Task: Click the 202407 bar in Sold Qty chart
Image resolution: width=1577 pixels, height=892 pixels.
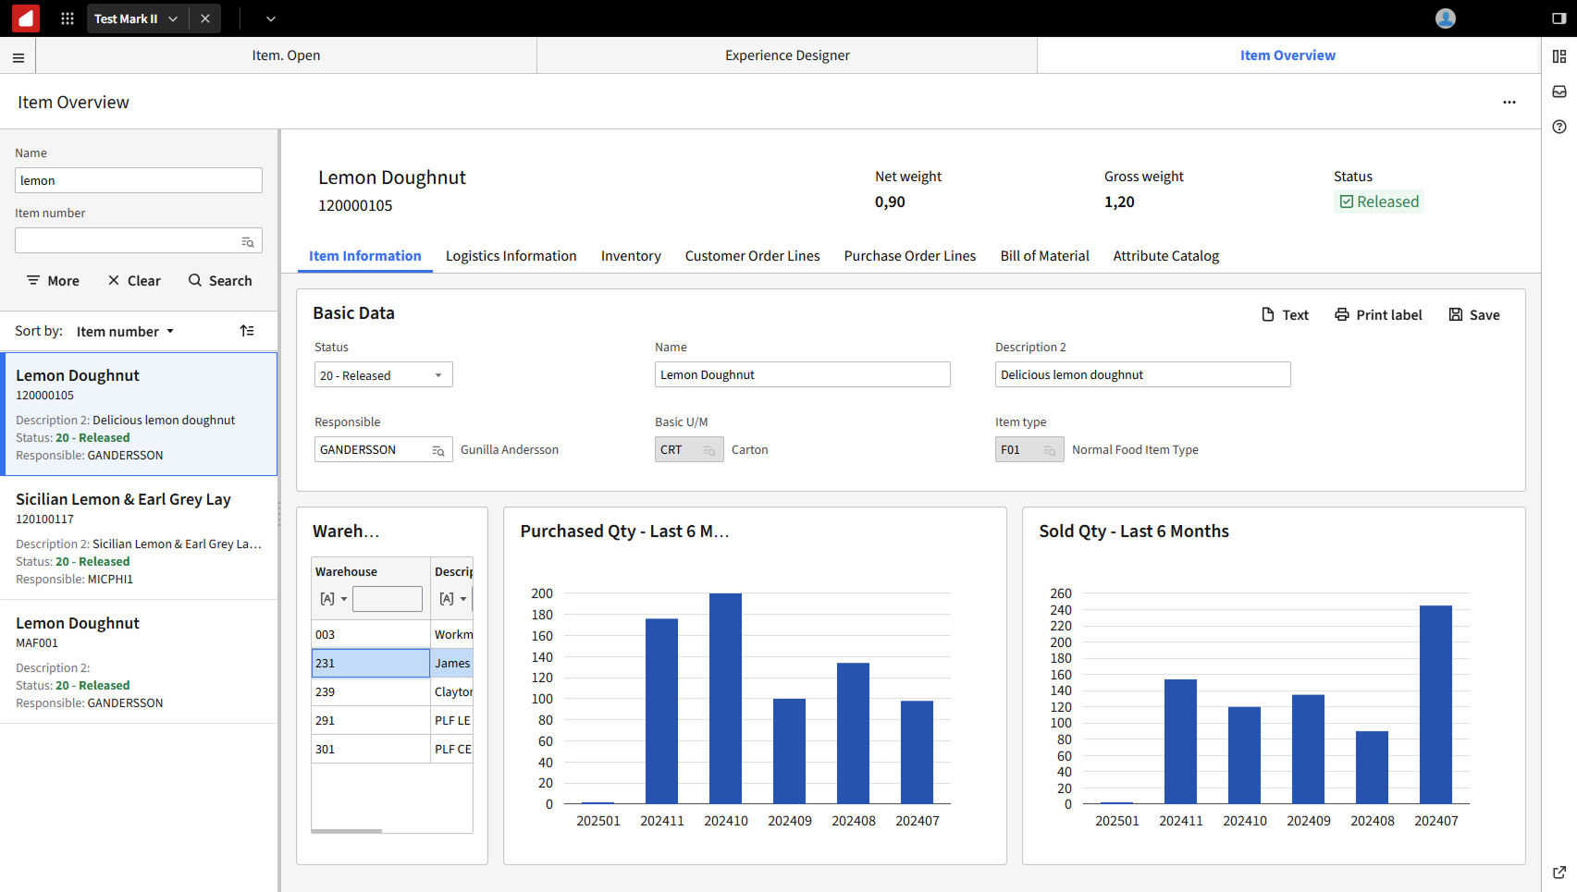Action: click(x=1435, y=704)
